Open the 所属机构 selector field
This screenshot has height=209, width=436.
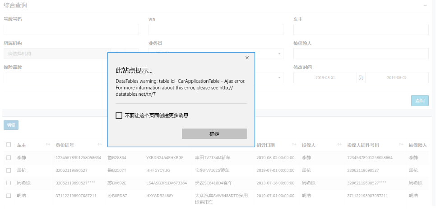click(57, 53)
